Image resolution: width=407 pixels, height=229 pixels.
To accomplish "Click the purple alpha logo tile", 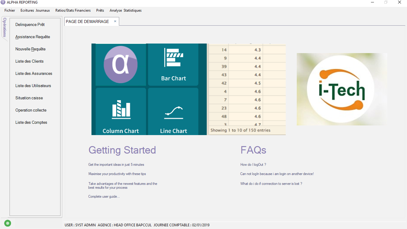I will 121,65.
